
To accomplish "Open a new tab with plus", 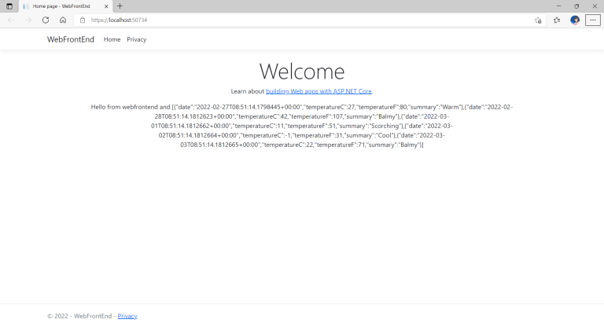I will 120,6.
